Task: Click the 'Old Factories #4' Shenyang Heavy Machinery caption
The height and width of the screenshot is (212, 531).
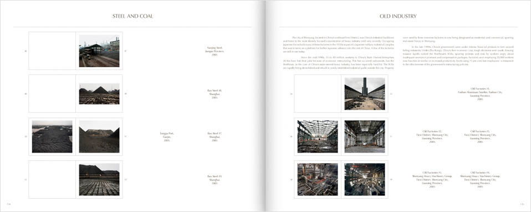Action: point(480,180)
